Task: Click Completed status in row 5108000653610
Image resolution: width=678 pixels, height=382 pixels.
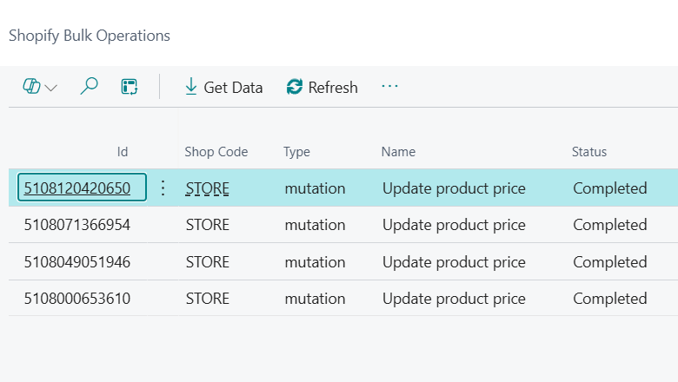Action: coord(609,300)
